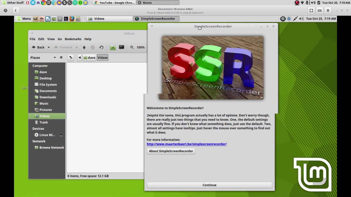Image resolution: width=351 pixels, height=197 pixels.
Task: Click the Home folder toolbar icon
Action: pyautogui.click(x=113, y=47)
